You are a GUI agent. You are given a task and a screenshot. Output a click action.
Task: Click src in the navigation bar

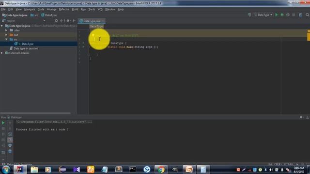coord(34,15)
